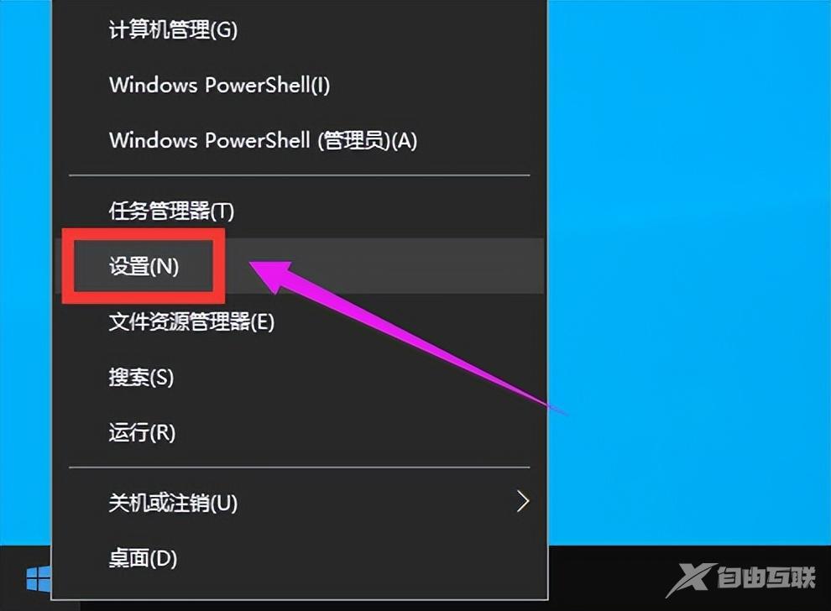This screenshot has height=611, width=831.
Task: Click the separator line above 任务管理器(T)
Action: tap(300, 175)
